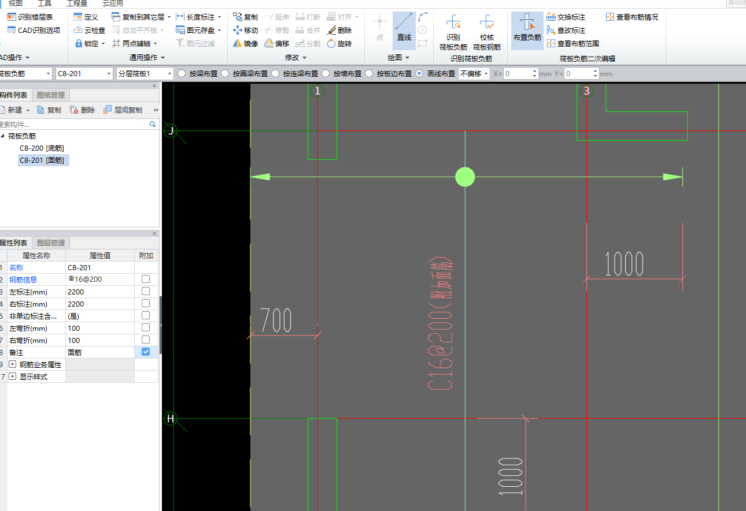
Task: Expand 钢筋业务属性 property group
Action: (x=13, y=364)
